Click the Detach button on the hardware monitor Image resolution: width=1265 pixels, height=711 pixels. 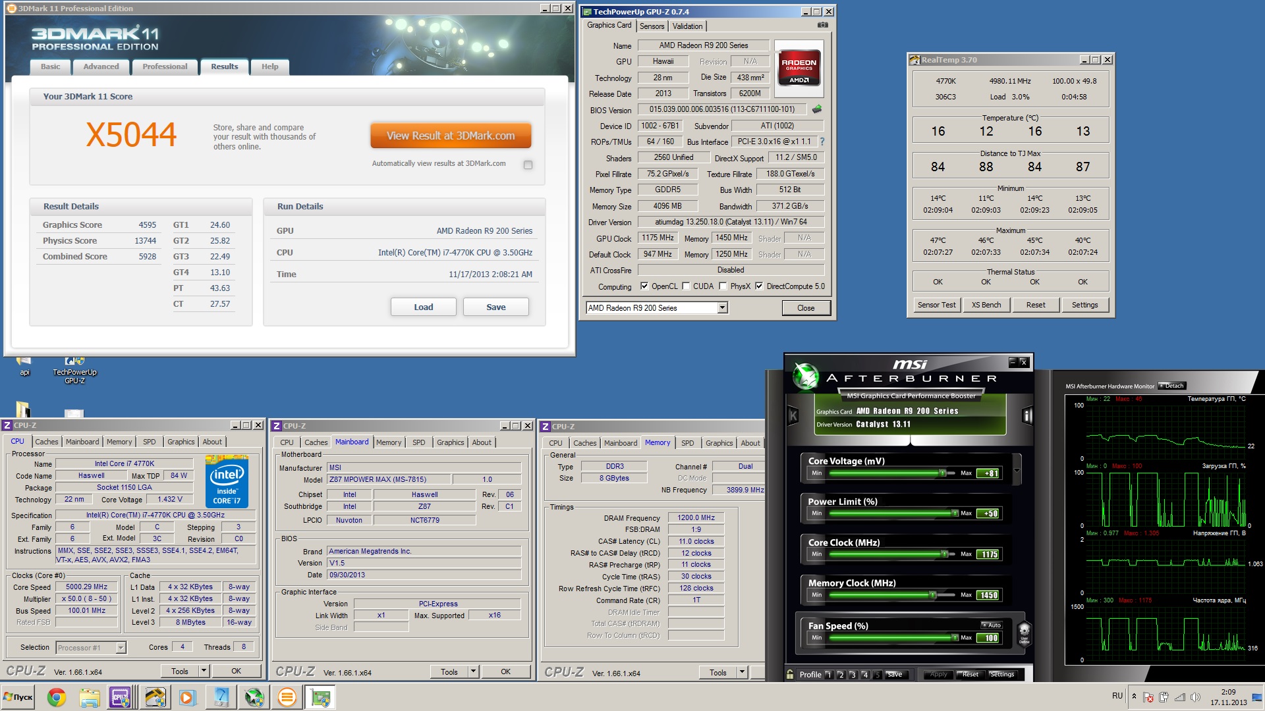pyautogui.click(x=1172, y=386)
